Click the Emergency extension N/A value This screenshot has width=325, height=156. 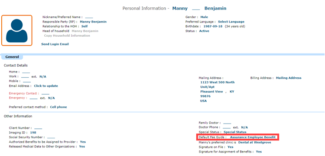click(x=52, y=98)
